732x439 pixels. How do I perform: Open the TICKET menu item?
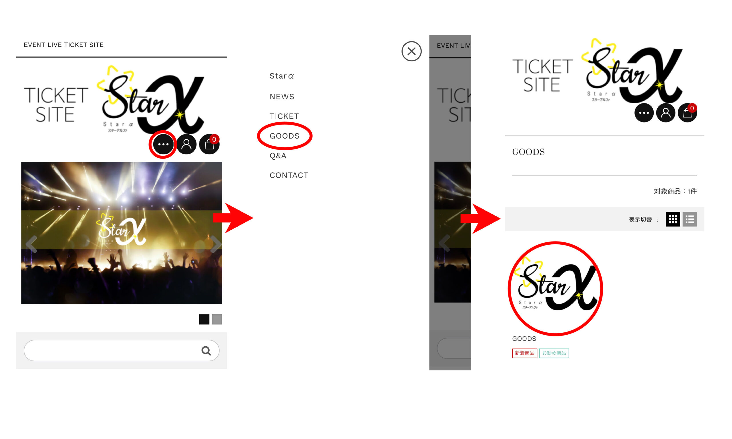pyautogui.click(x=284, y=116)
